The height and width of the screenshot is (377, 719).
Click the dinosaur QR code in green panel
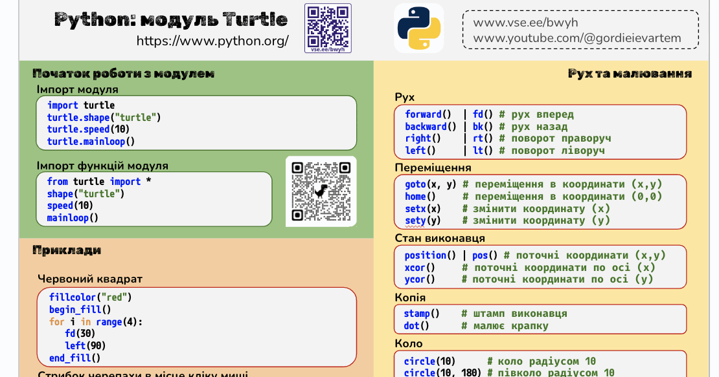(320, 191)
